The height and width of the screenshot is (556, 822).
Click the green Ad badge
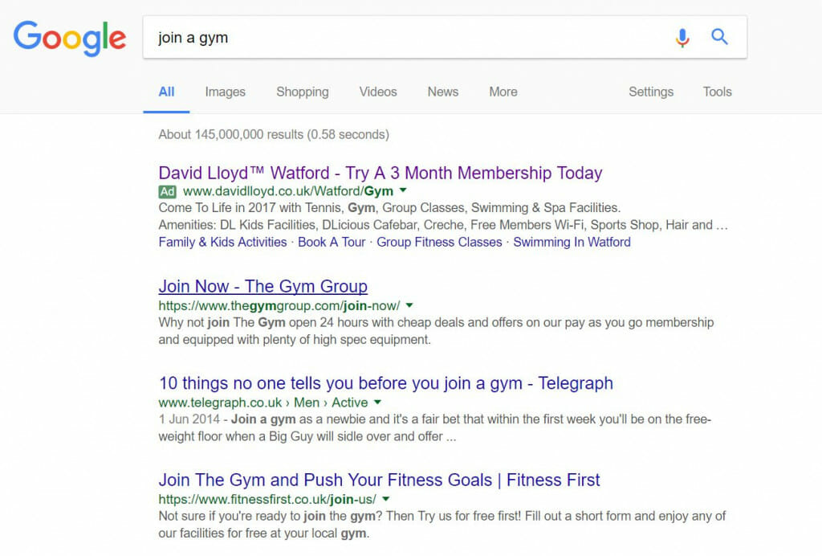tap(167, 191)
